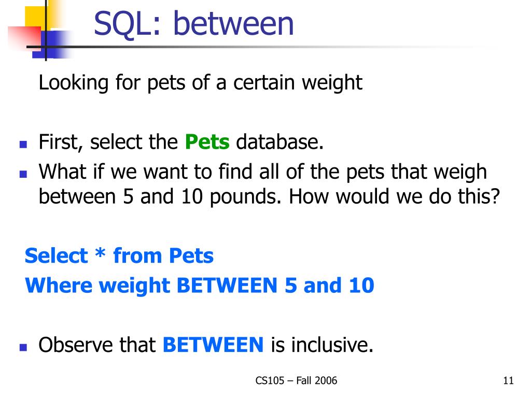This screenshot has height=398, width=531.
Task: Click the 'Select * from Pets' query line
Action: click(119, 255)
